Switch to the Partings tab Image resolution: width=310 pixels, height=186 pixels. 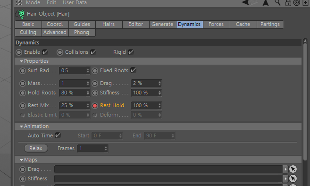point(270,25)
